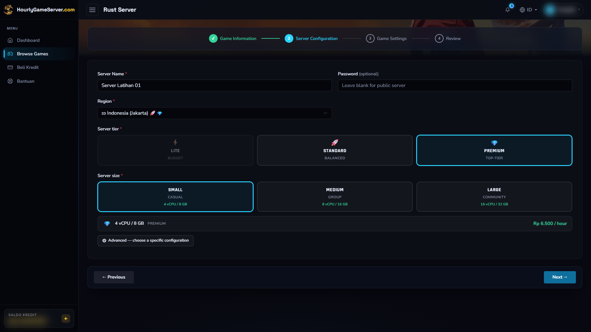Screen dimensions: 591x332
Task: Select the Premium top-tier server tier
Action: click(494, 150)
